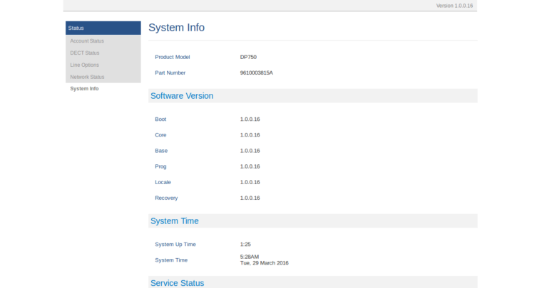The width and height of the screenshot is (542, 288).
Task: Click the Software Version section header
Action: [x=181, y=96]
